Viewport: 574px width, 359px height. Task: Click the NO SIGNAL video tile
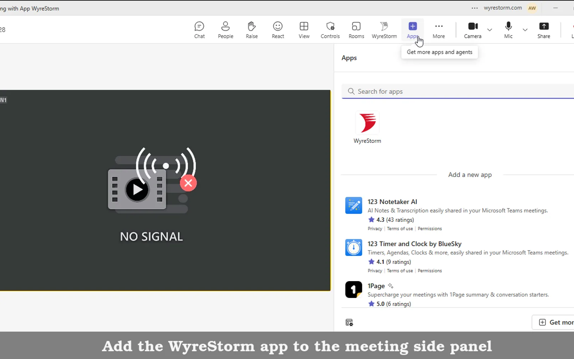click(165, 190)
